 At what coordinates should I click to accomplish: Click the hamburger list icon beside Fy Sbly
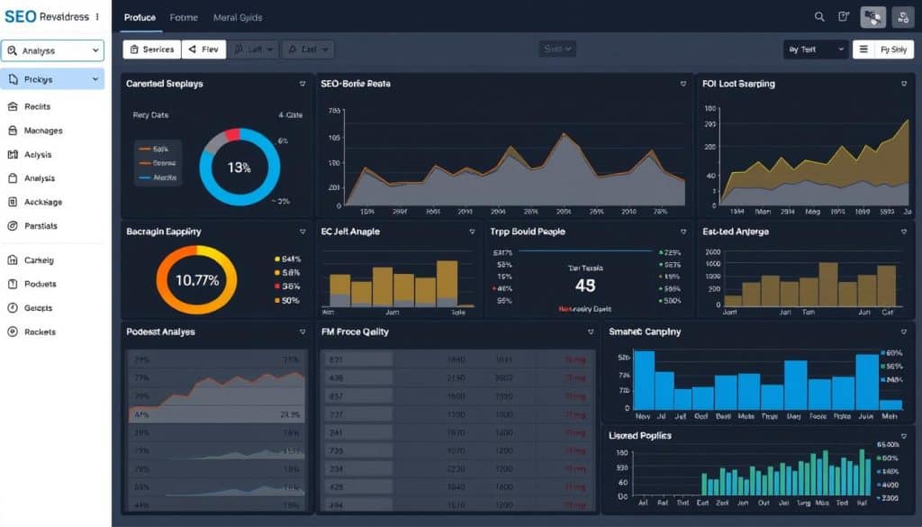863,50
